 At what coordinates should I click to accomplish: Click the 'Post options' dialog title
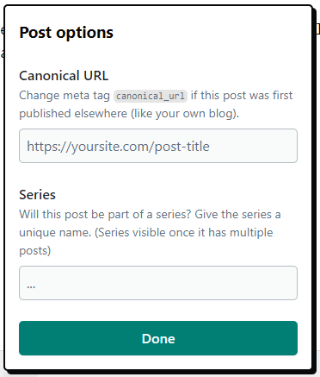click(66, 32)
